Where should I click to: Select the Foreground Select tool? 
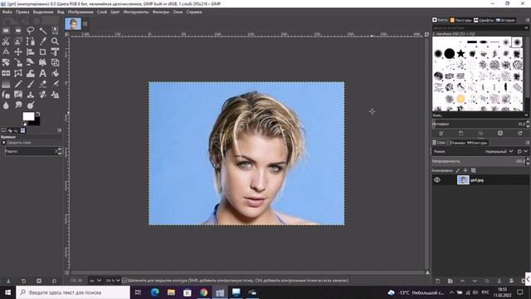pos(18,42)
